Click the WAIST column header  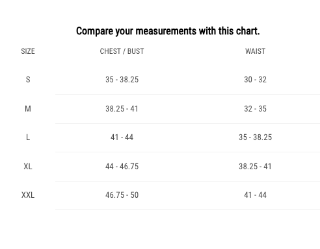255,51
